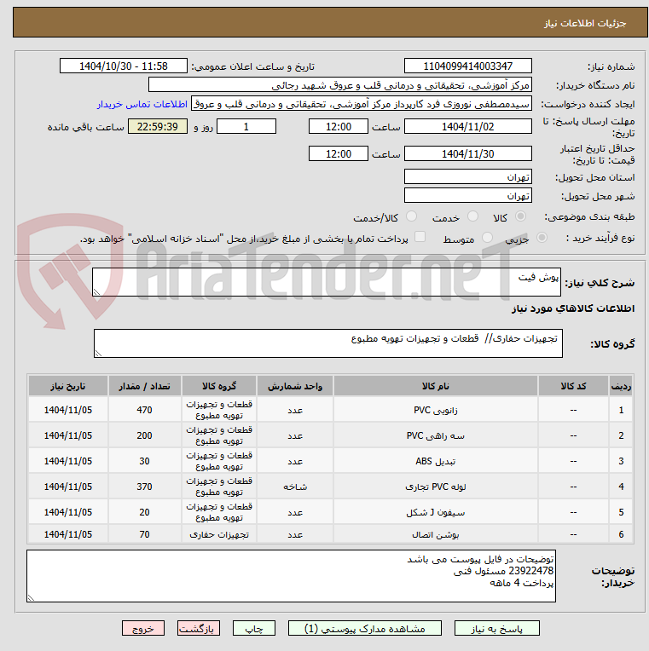Click مشاهده مدارک پیوستی (1) button
Image resolution: width=649 pixels, height=651 pixels.
click(365, 629)
